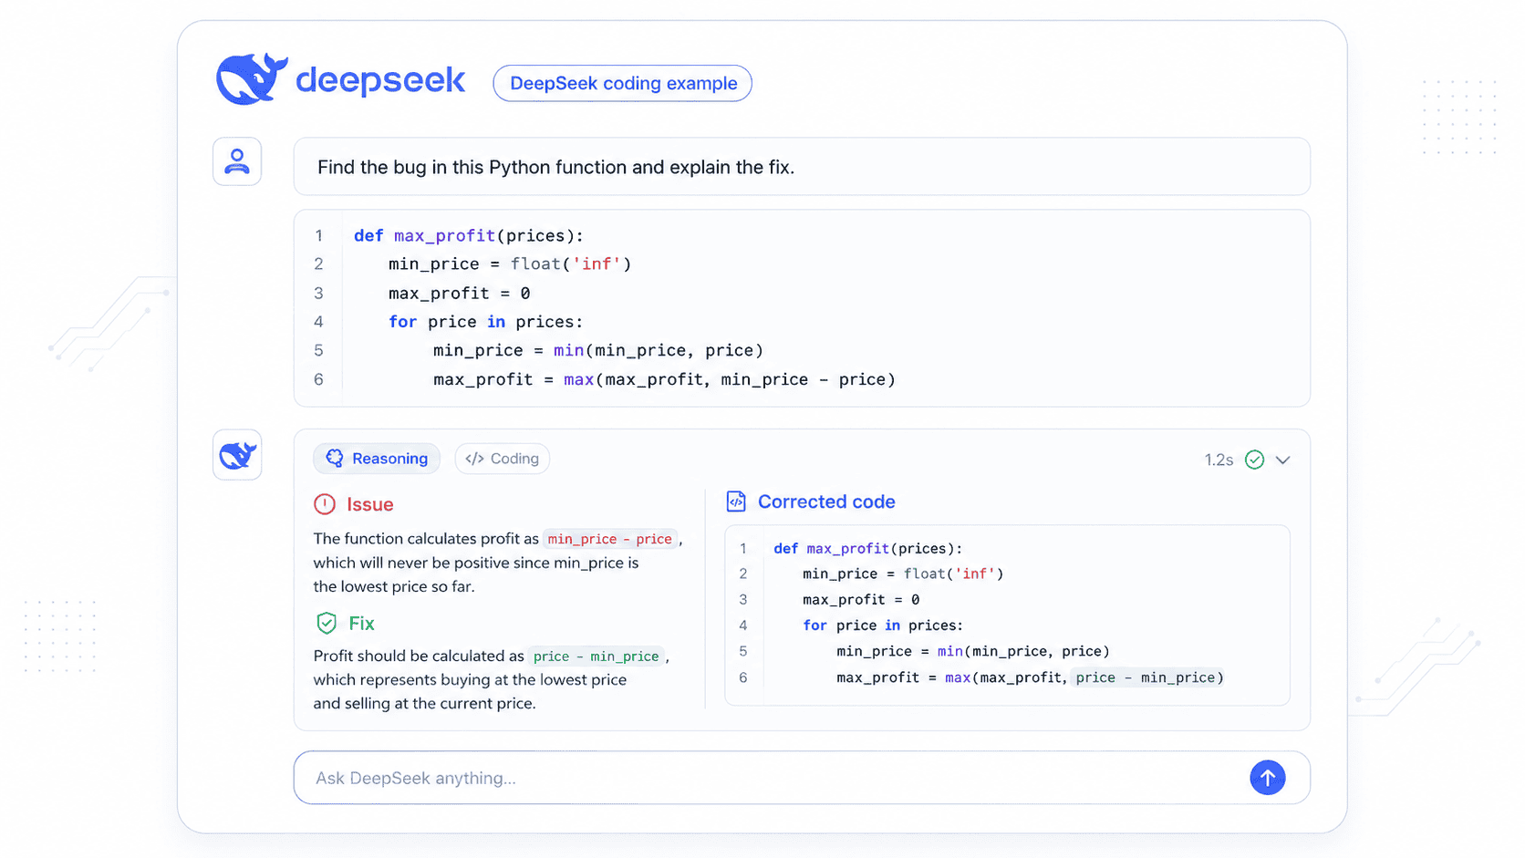Screen dimensions: 1525x858
Task: Click the green price - min_price chip in Fix
Action: (x=597, y=656)
